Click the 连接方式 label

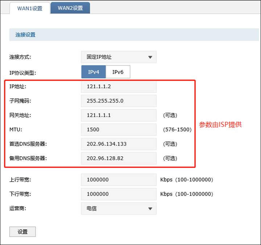point(20,57)
